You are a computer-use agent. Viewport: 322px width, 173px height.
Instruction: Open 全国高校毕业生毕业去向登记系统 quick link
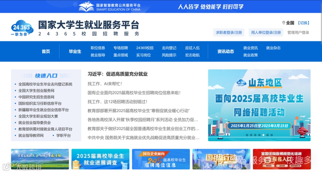tap(45, 84)
